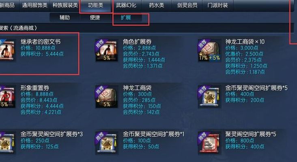Select the red 聚灵阁空间扩展券*5 scroll icon
This screenshot has width=297, height=162.
tap(209, 143)
